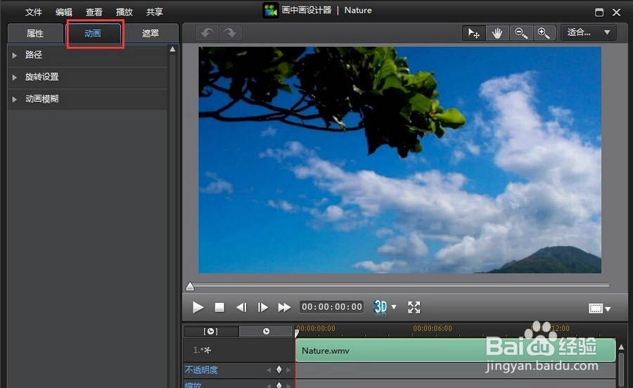Screen dimensions: 633x388
Task: Open the 查看 menu
Action: click(x=94, y=12)
